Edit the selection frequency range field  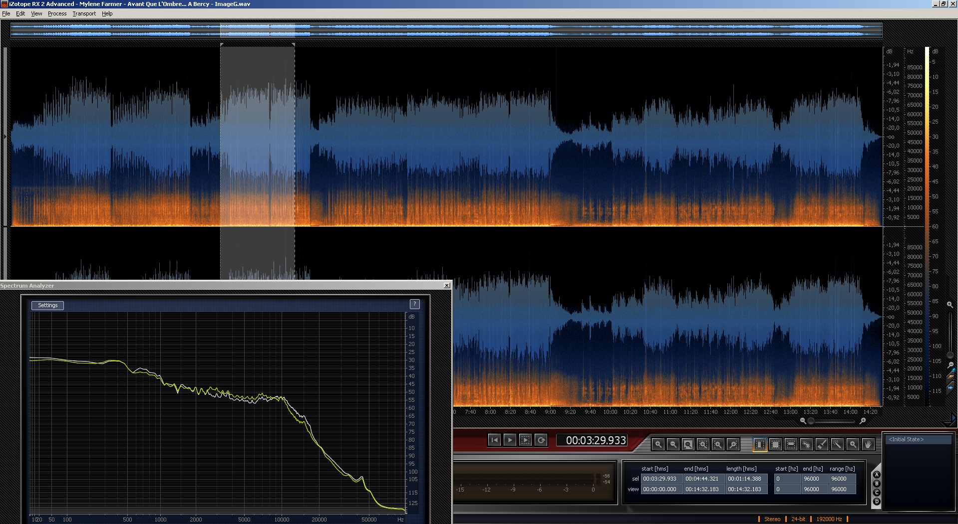[842, 479]
